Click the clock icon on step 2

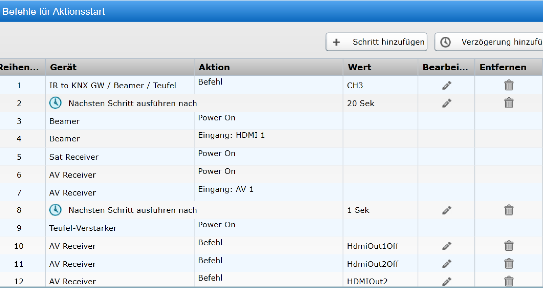click(55, 102)
